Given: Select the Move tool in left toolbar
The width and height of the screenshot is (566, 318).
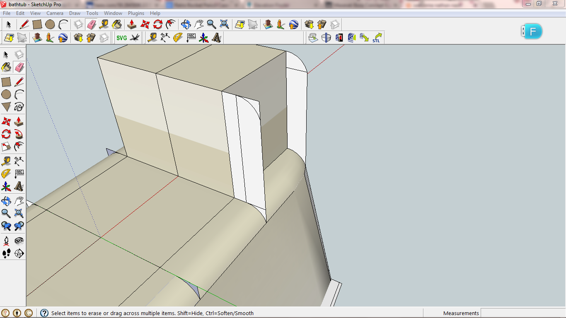Looking at the screenshot, I should pos(6,122).
